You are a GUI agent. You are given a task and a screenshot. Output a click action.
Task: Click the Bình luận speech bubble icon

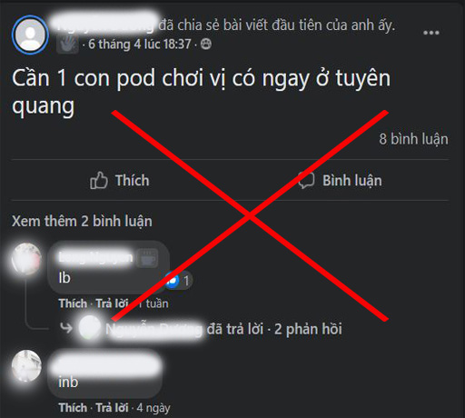point(306,181)
